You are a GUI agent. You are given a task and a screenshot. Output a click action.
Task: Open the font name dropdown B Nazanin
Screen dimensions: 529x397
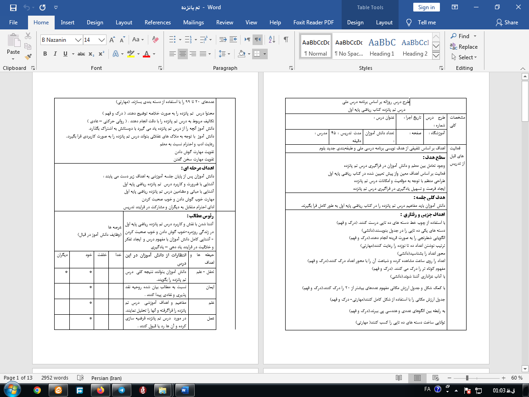pyautogui.click(x=78, y=40)
